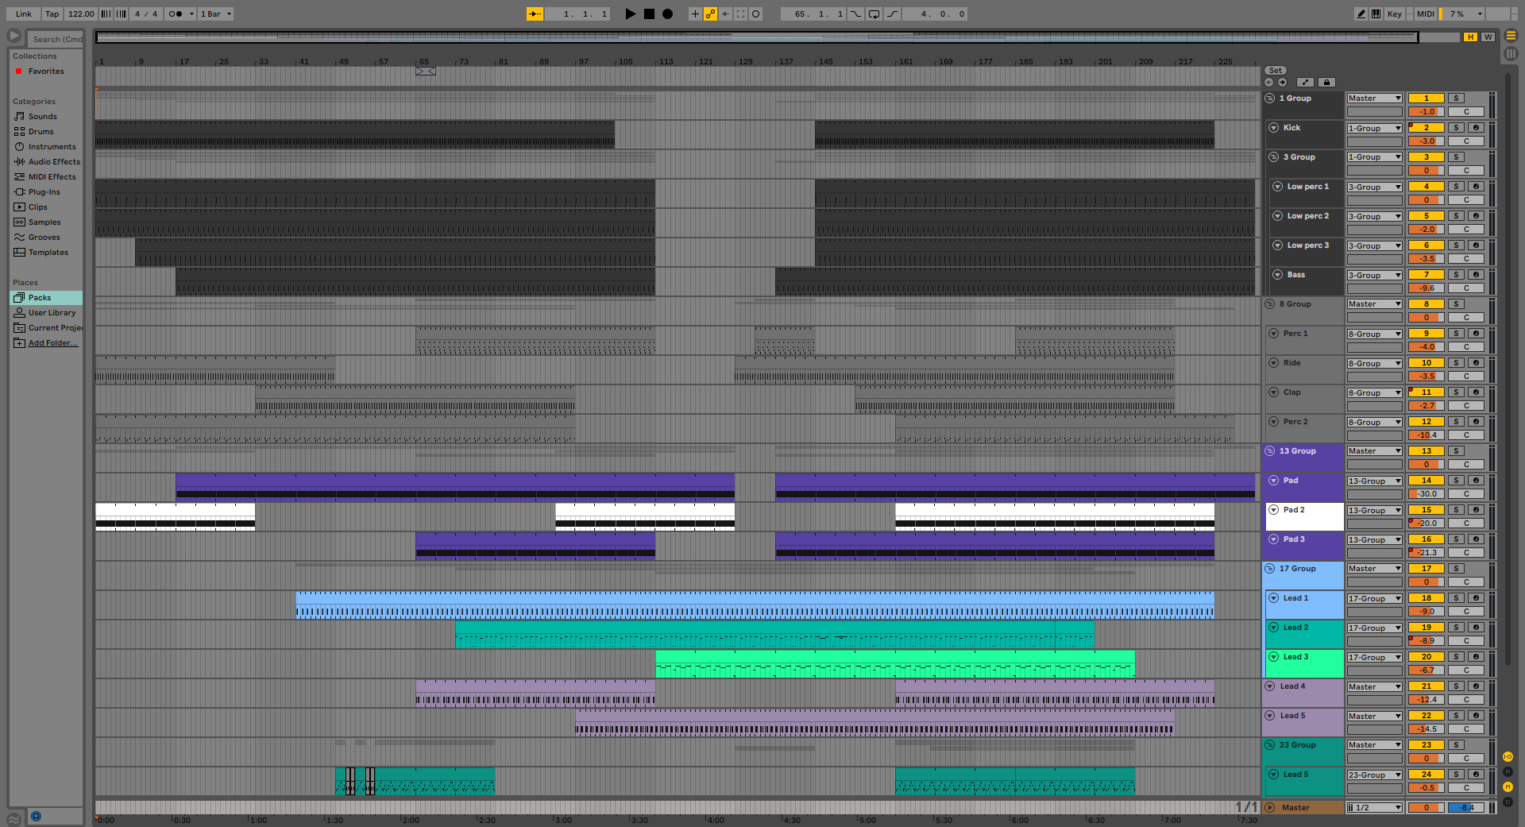Enable the Loop switch icon
This screenshot has width=1525, height=827.
pyautogui.click(x=874, y=14)
